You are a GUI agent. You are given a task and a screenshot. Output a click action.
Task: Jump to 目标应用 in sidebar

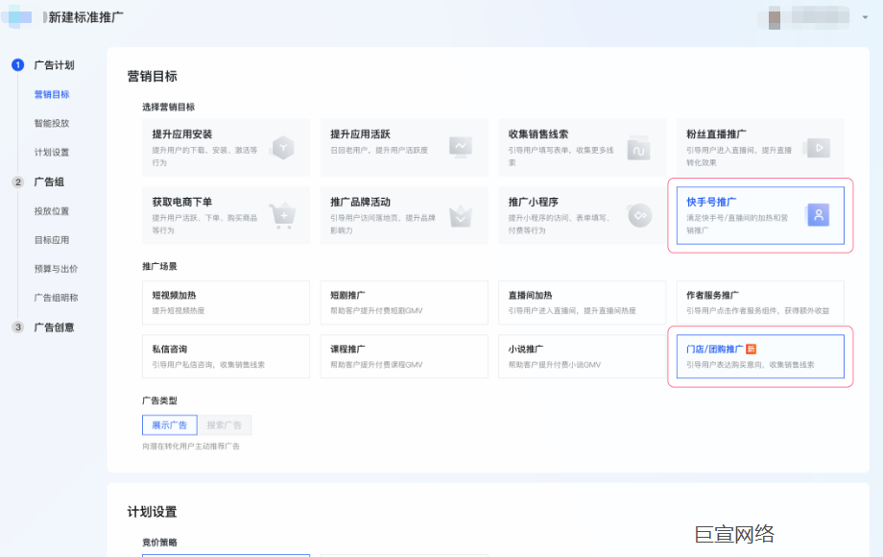(52, 240)
